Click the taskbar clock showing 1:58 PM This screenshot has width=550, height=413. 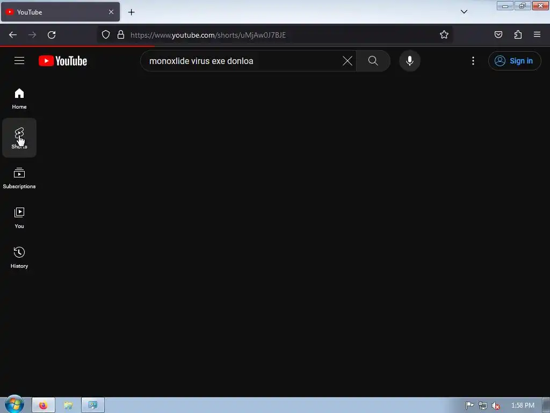(x=523, y=405)
